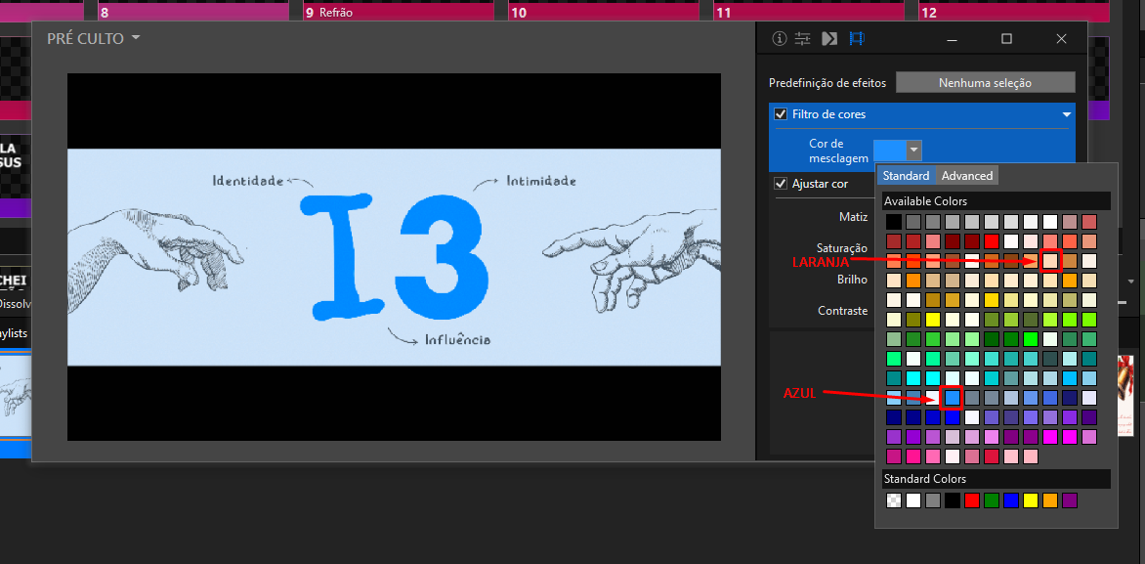
Task: Click the I3 slide preview image
Action: click(x=394, y=257)
